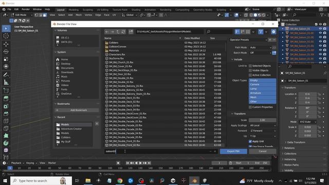Open the Apply Scalings dropdown
Viewport: 329px width, 185px height.
[x=262, y=125]
